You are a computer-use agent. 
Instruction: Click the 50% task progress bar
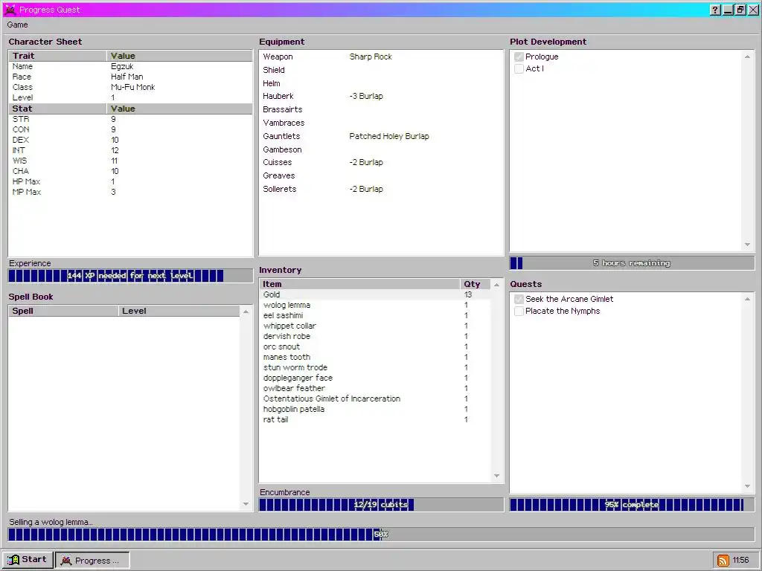(381, 535)
